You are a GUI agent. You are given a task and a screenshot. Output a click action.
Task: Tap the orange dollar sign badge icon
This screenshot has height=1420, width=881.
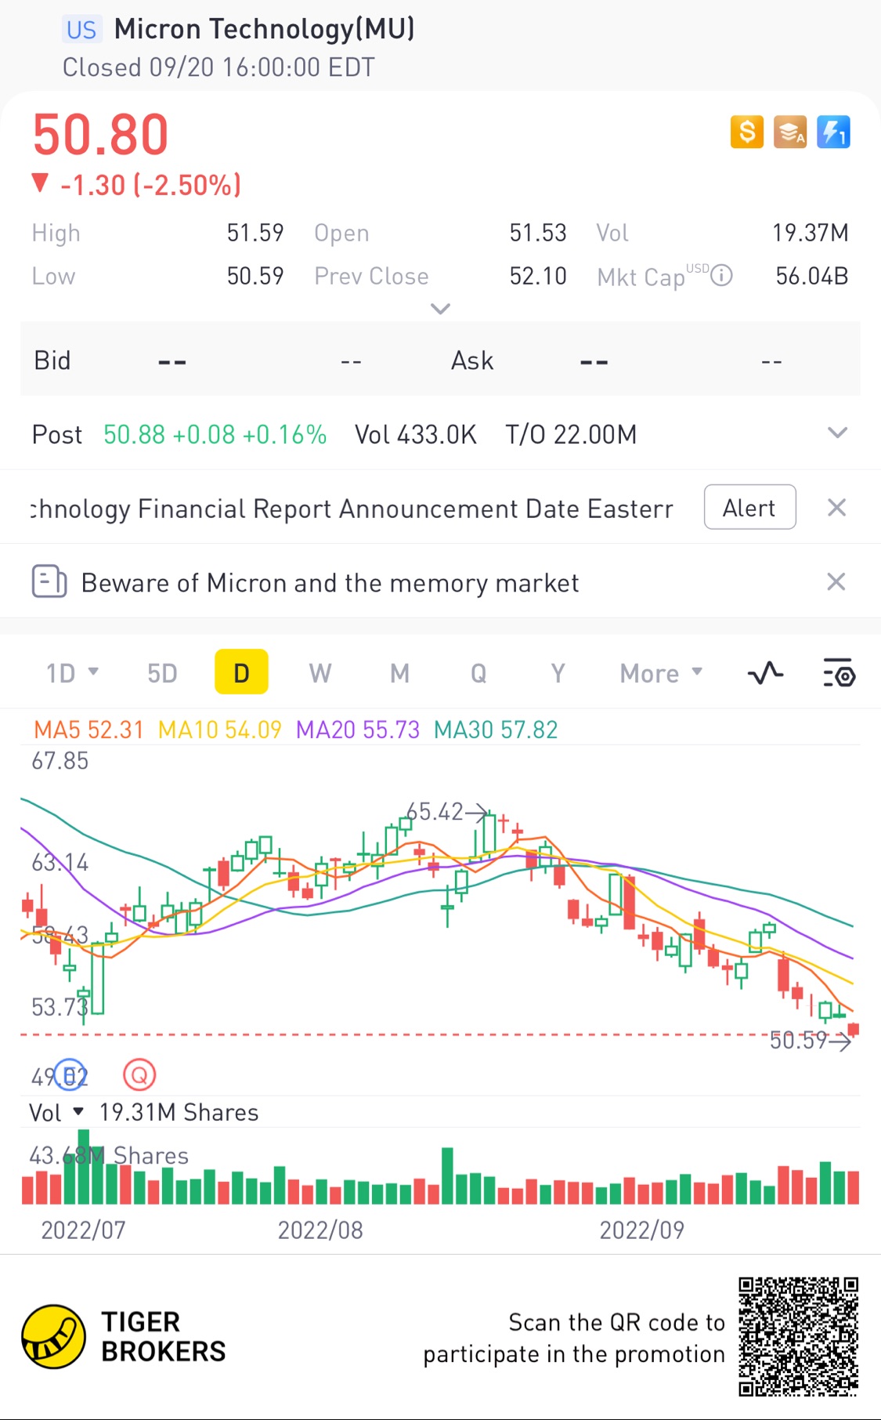[x=746, y=132]
